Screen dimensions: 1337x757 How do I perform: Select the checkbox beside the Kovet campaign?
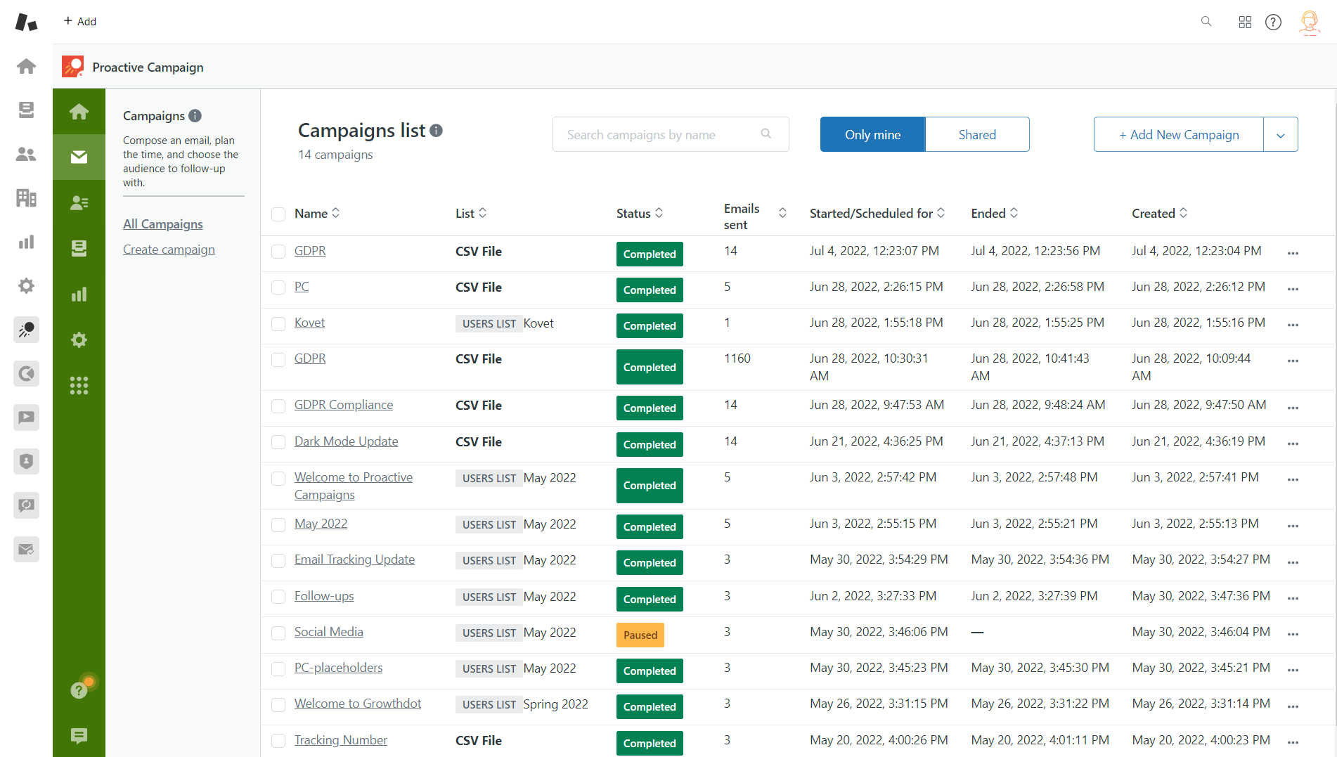point(278,323)
